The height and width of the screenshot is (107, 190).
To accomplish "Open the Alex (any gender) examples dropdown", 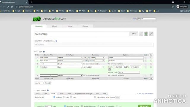I will [94, 58].
